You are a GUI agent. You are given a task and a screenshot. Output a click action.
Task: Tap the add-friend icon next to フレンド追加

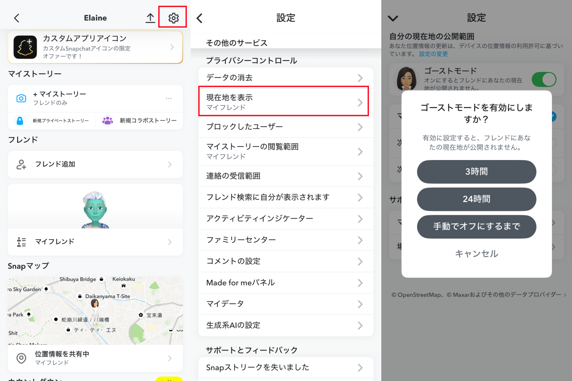pyautogui.click(x=21, y=164)
